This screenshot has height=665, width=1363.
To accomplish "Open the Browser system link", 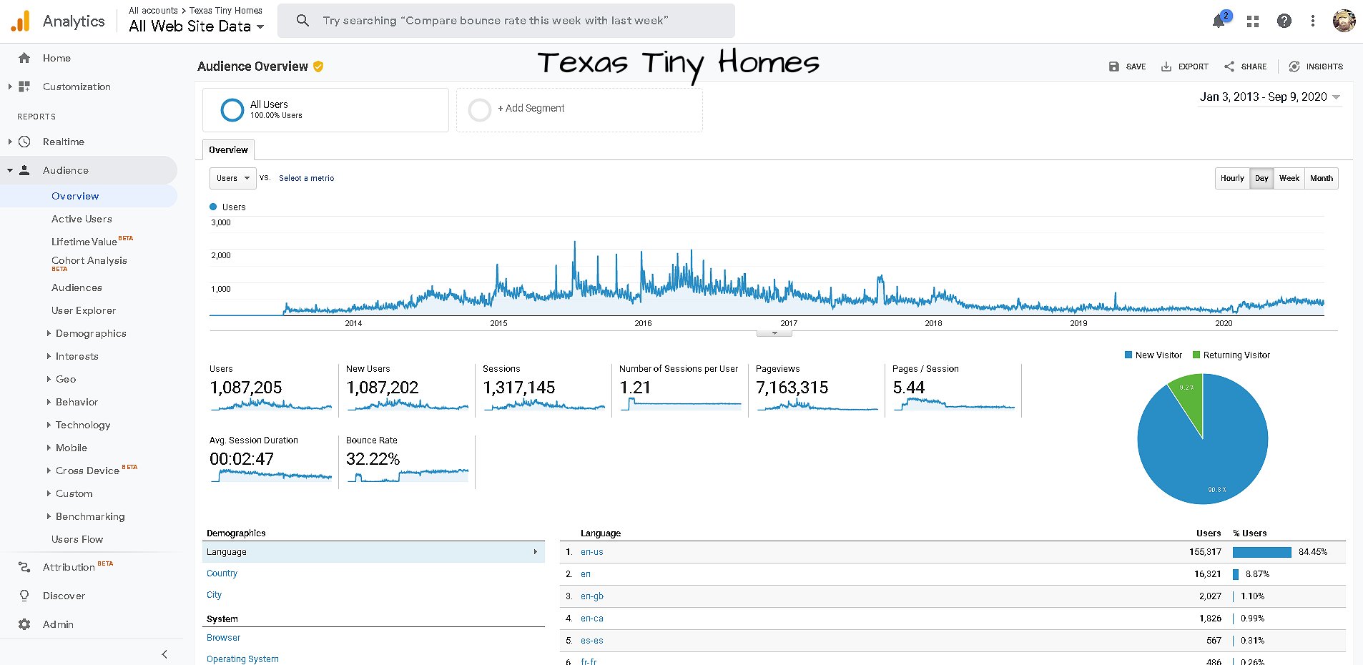I will coord(223,638).
